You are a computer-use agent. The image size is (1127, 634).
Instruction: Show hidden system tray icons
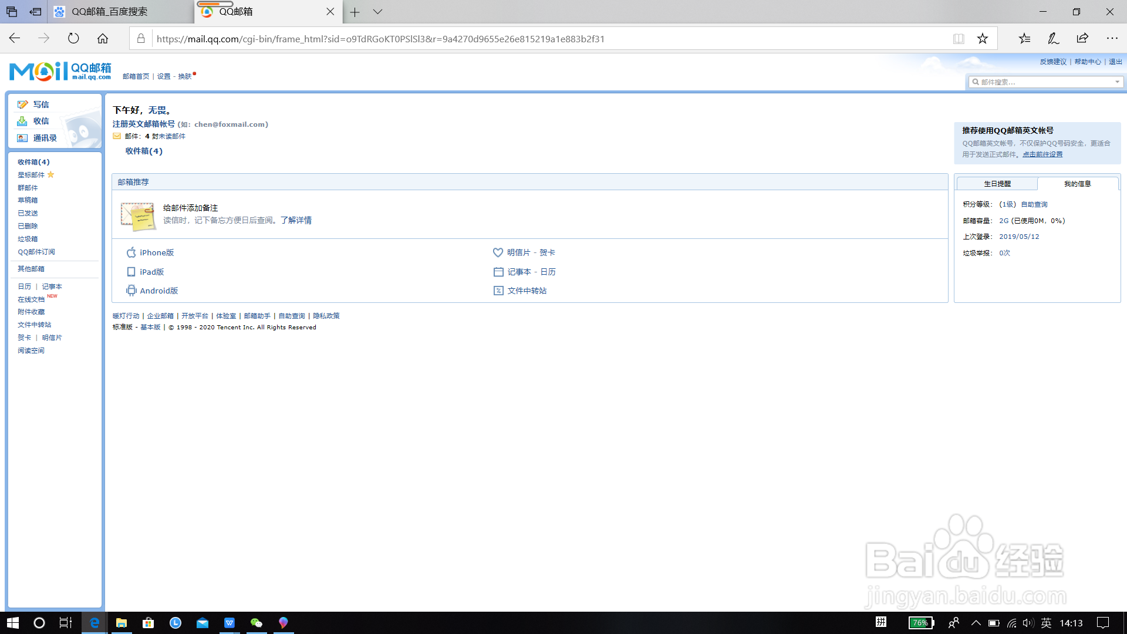pyautogui.click(x=976, y=623)
